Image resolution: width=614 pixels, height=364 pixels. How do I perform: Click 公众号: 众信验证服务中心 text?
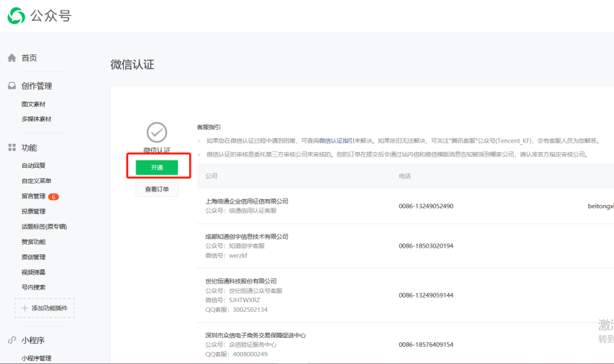(241, 345)
